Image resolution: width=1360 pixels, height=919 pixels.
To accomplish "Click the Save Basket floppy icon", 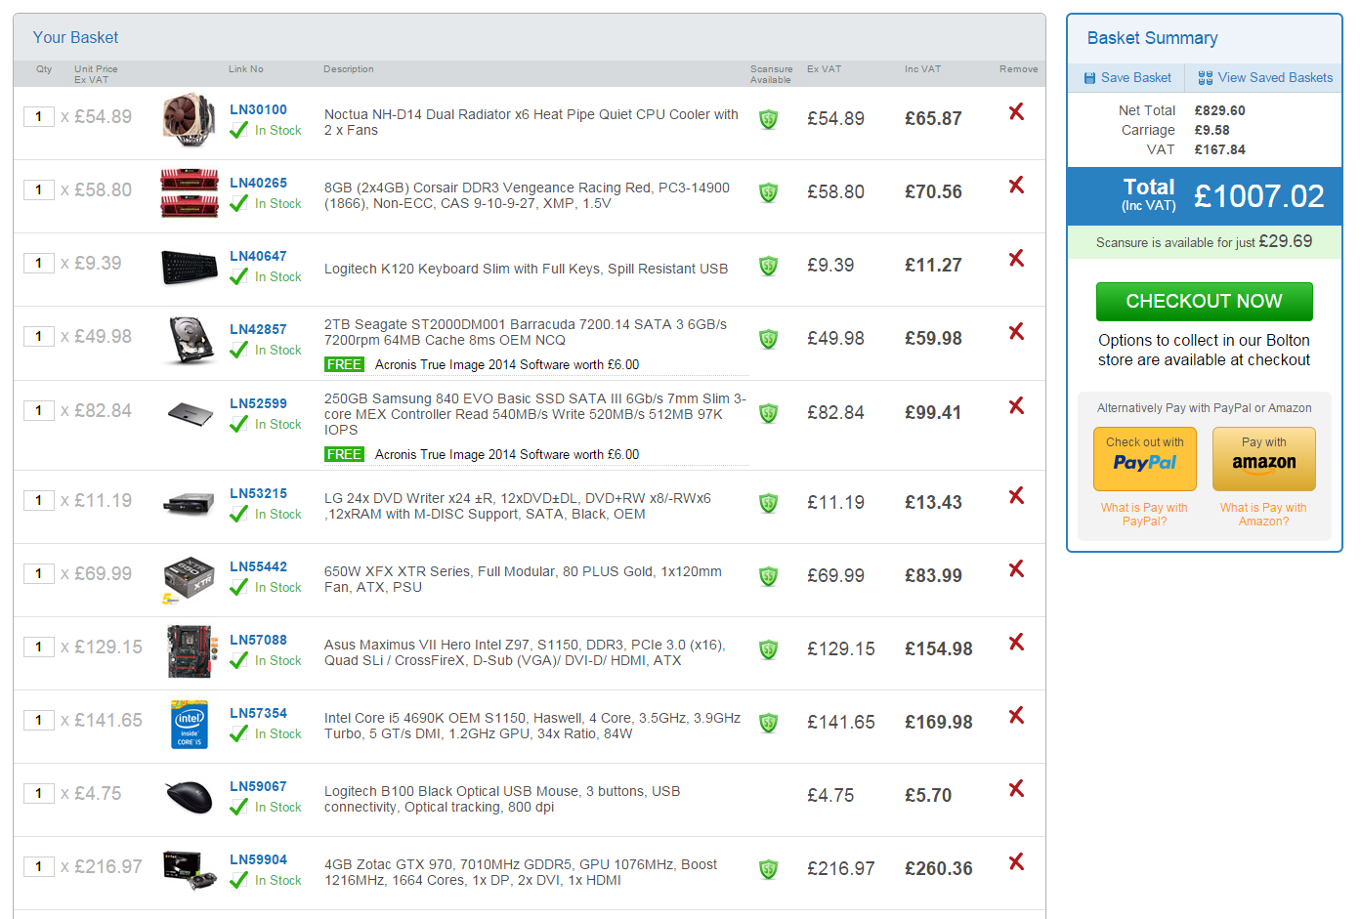I will (1089, 78).
